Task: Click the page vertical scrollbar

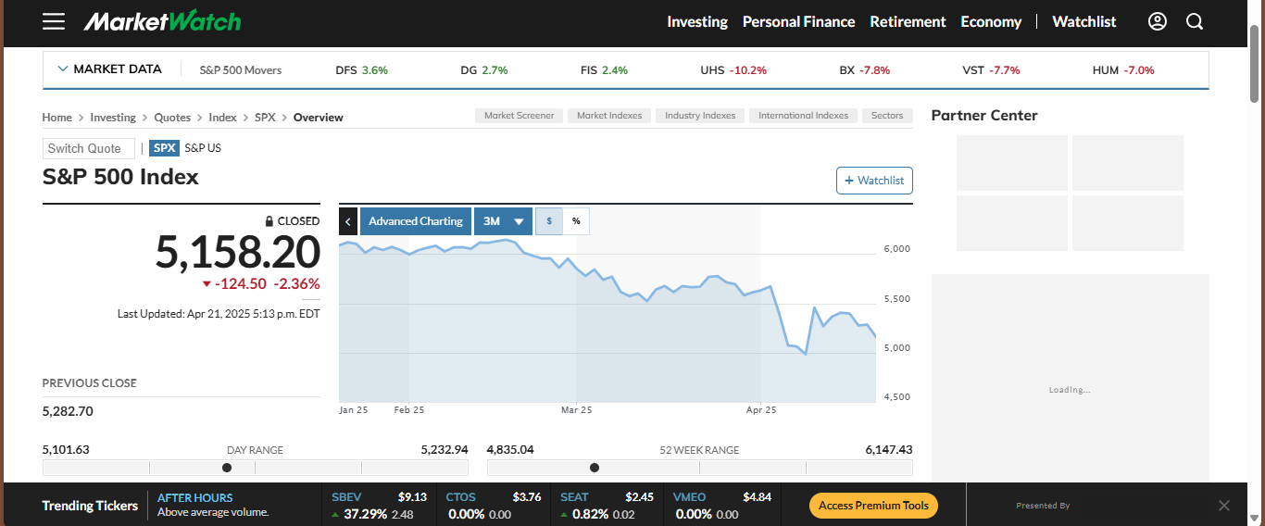Action: [1256, 63]
